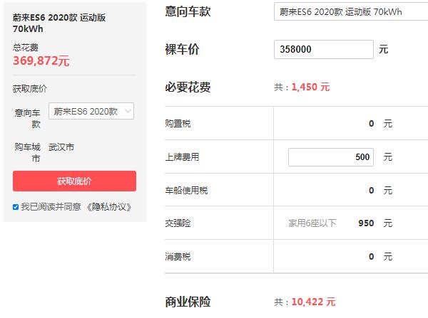Click the 369,872元 total cost amount

pos(41,61)
